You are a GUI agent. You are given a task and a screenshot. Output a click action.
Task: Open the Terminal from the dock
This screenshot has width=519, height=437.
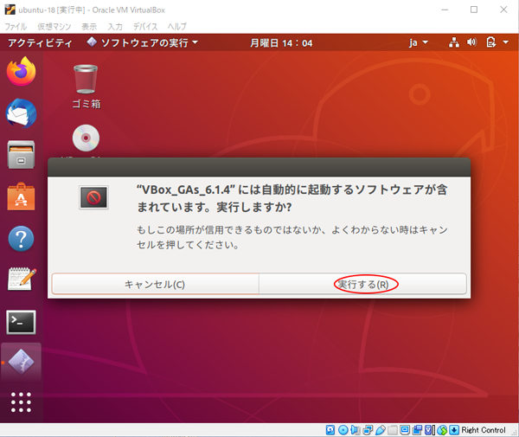(x=21, y=322)
